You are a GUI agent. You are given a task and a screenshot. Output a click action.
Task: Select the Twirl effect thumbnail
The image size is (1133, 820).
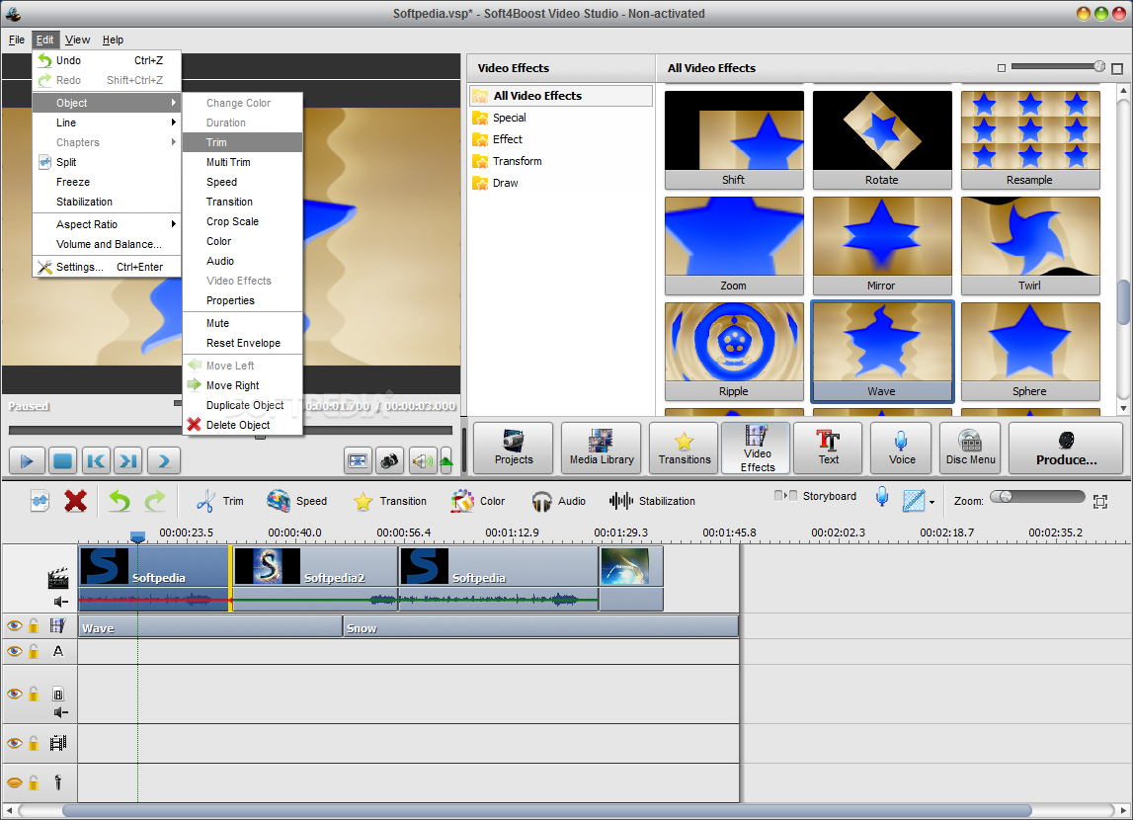(1030, 246)
